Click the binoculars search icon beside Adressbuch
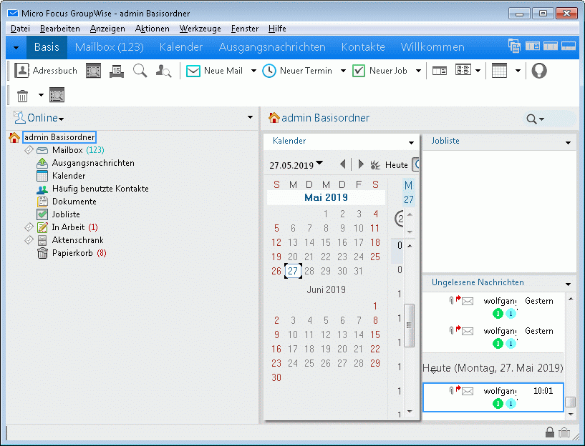The height and width of the screenshot is (446, 585). coord(93,70)
